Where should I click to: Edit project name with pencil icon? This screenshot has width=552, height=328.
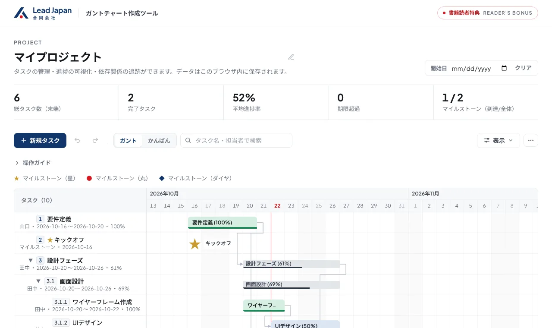[x=291, y=57]
